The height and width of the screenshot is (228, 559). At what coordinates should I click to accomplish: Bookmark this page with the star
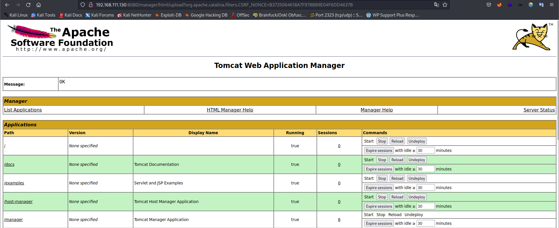coord(445,5)
